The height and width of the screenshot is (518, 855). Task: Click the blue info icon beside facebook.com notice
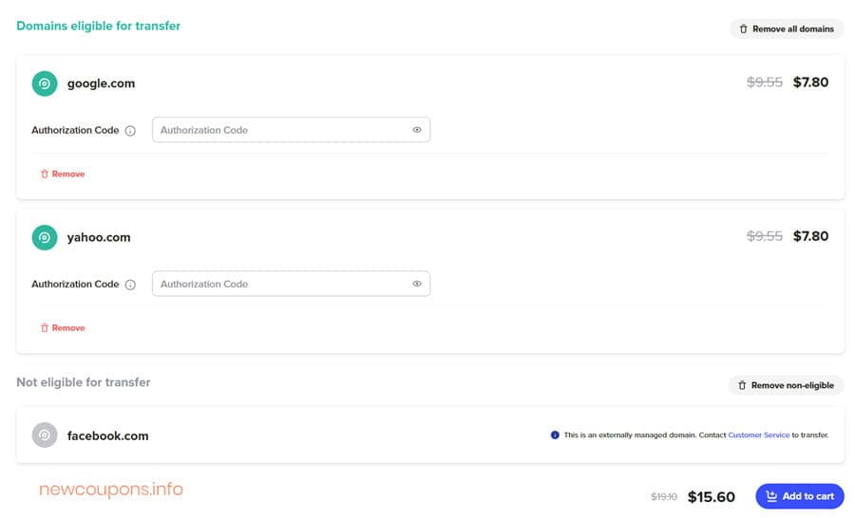[x=555, y=435]
